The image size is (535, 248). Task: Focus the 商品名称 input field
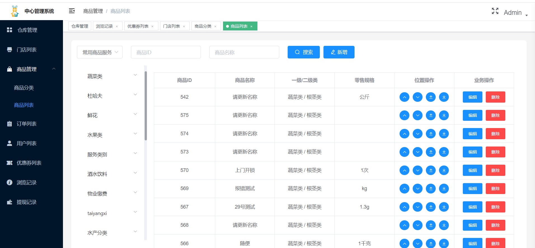point(244,52)
